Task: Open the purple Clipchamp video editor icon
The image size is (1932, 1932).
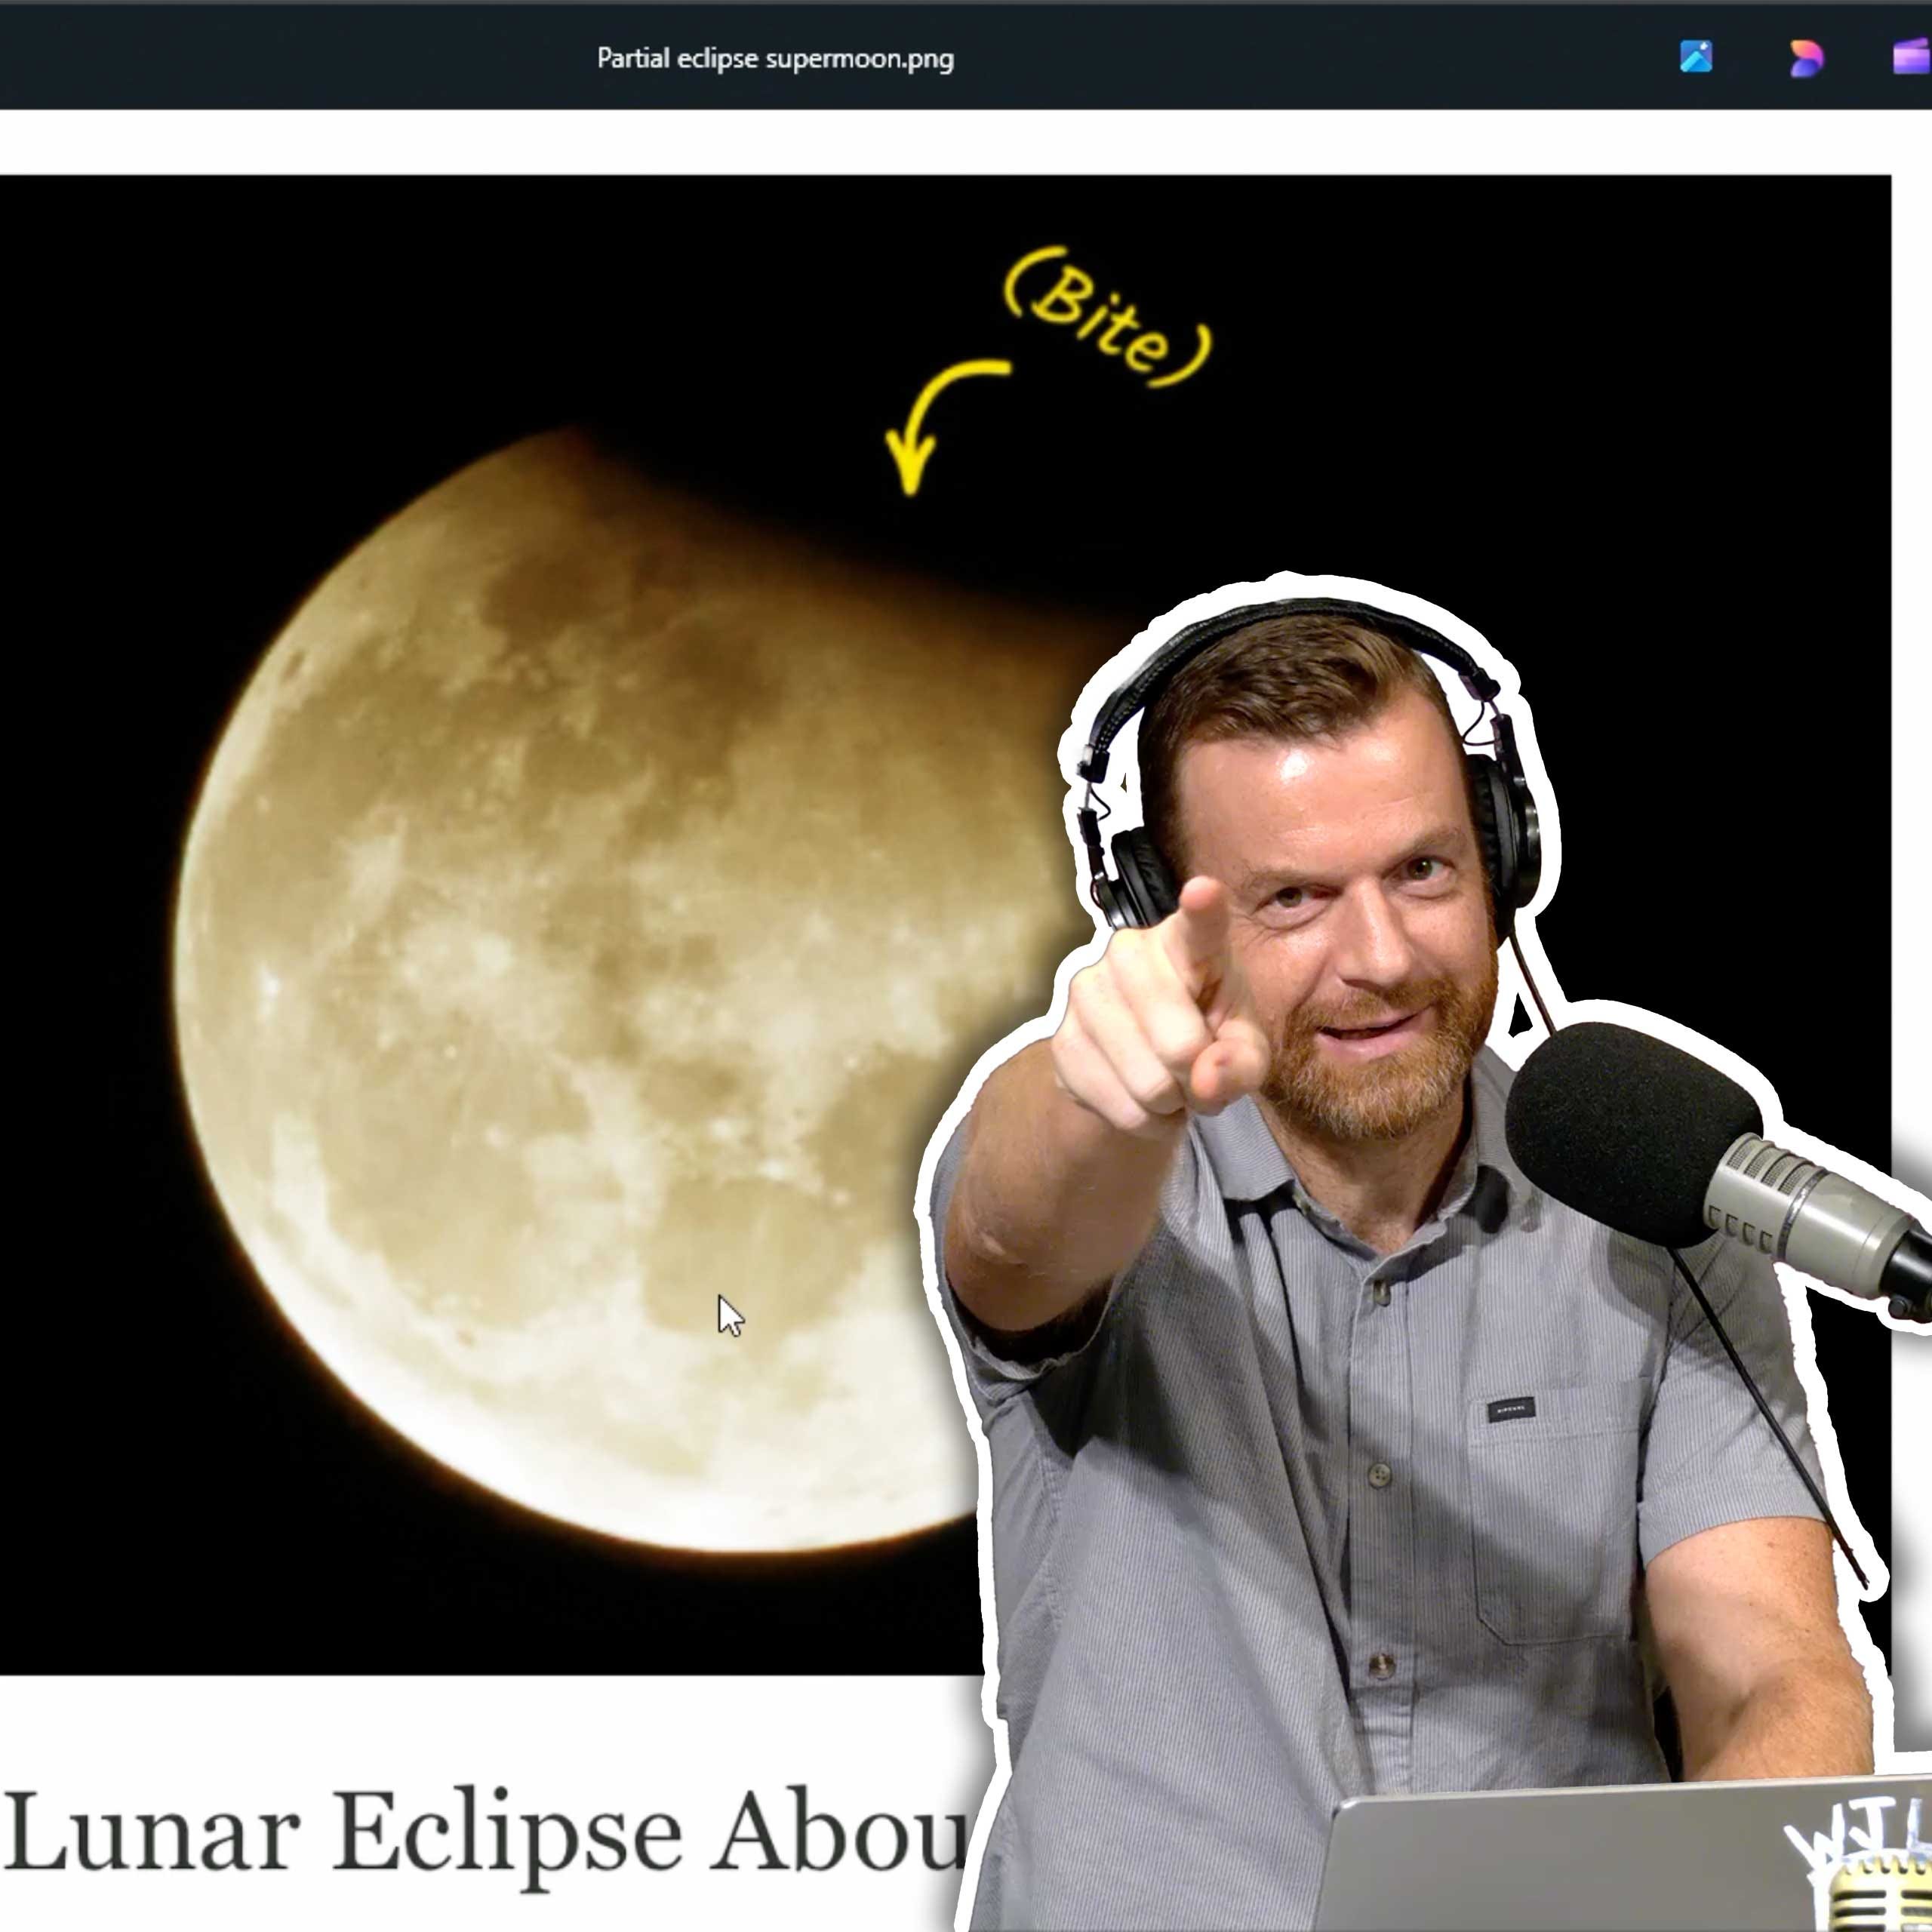Action: coord(1912,57)
